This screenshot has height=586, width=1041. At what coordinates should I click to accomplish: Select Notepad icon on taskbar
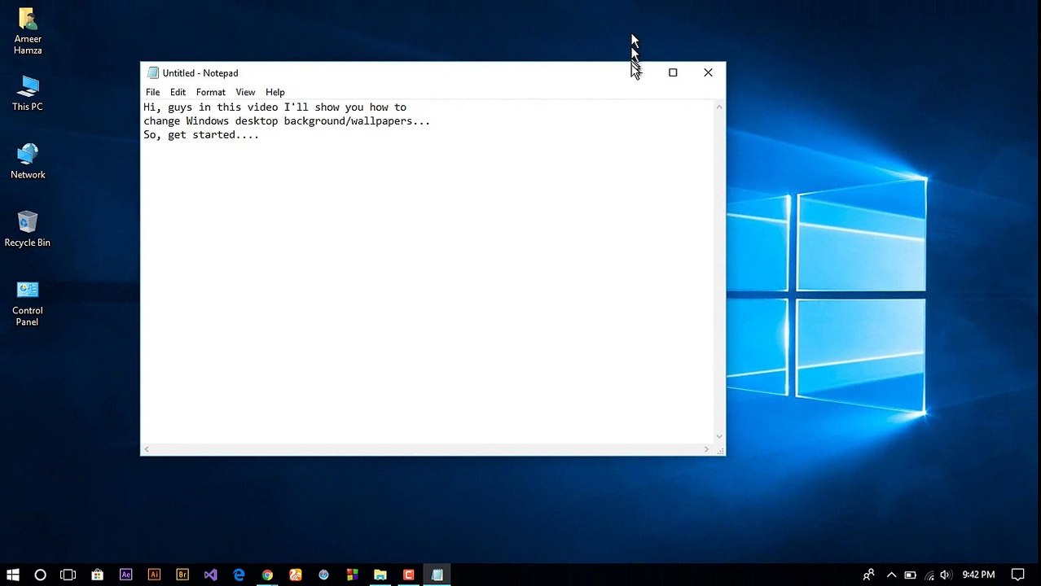click(x=437, y=575)
